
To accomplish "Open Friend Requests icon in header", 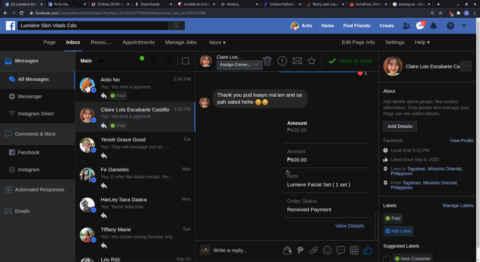I will point(406,26).
